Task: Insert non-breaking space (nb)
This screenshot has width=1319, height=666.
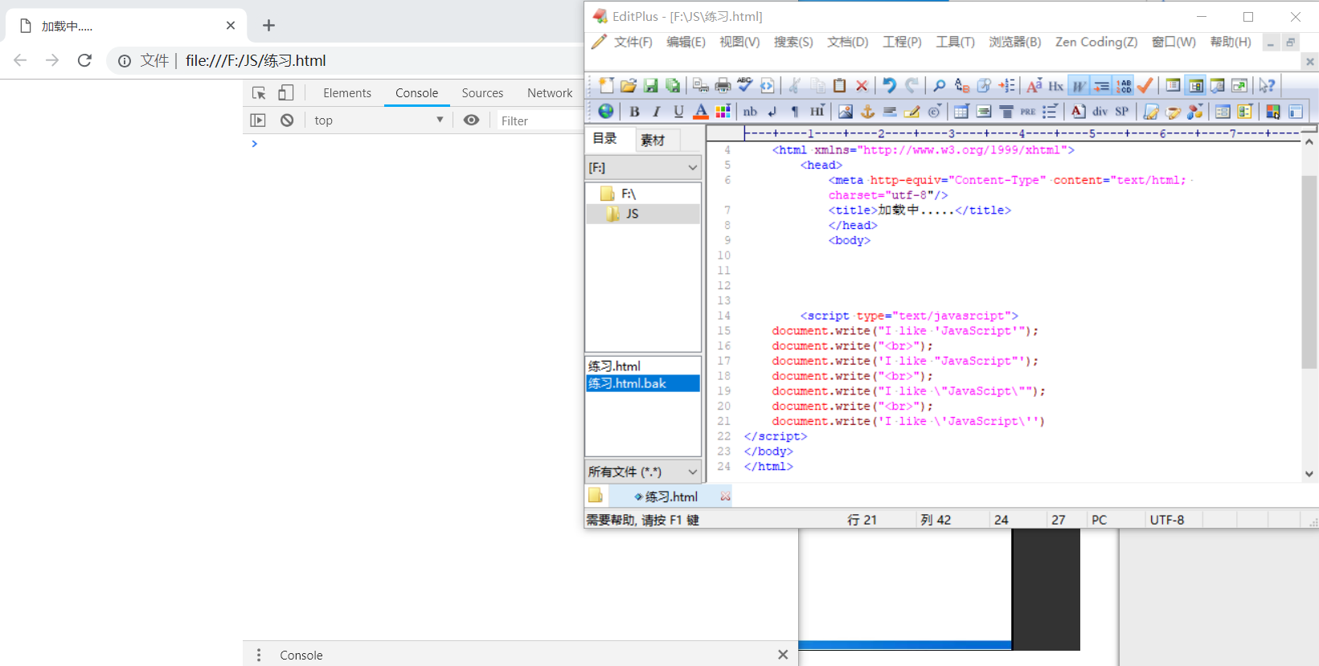Action: pyautogui.click(x=750, y=111)
